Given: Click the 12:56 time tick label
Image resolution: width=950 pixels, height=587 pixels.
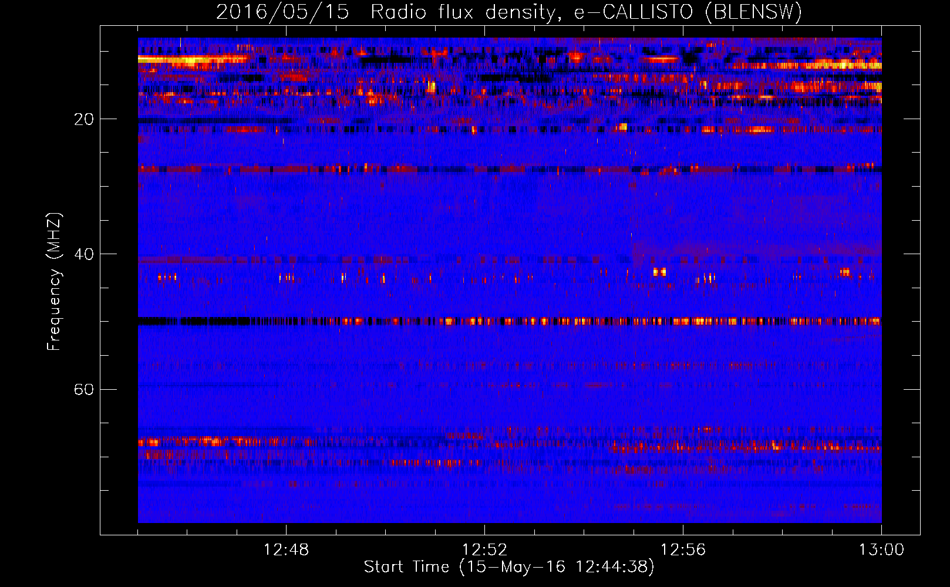Looking at the screenshot, I should click(x=683, y=550).
